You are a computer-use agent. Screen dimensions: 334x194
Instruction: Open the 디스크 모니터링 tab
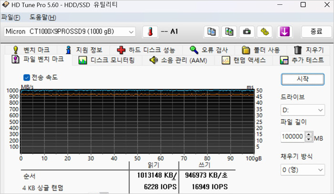pyautogui.click(x=107, y=61)
